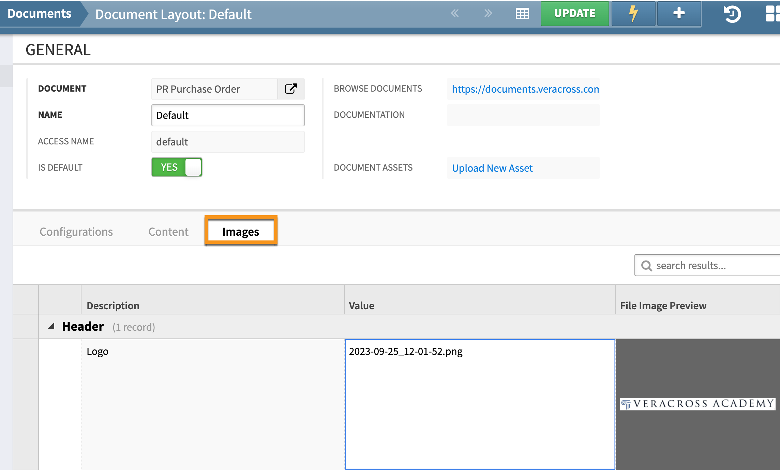
Task: Click the plus icon to add a record
Action: 679,14
